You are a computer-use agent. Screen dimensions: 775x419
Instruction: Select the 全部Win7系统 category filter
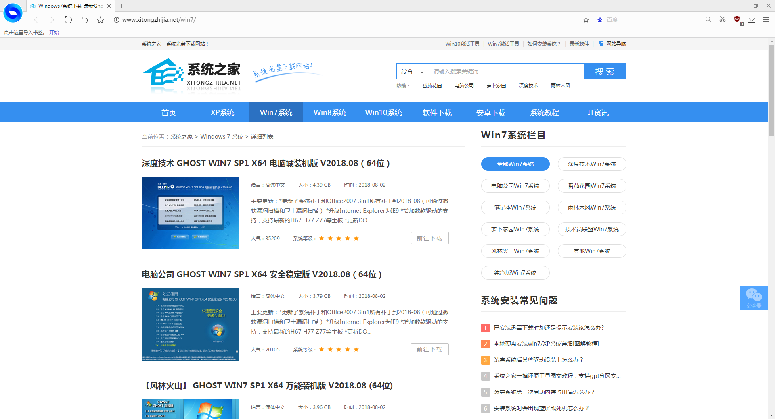pyautogui.click(x=515, y=164)
